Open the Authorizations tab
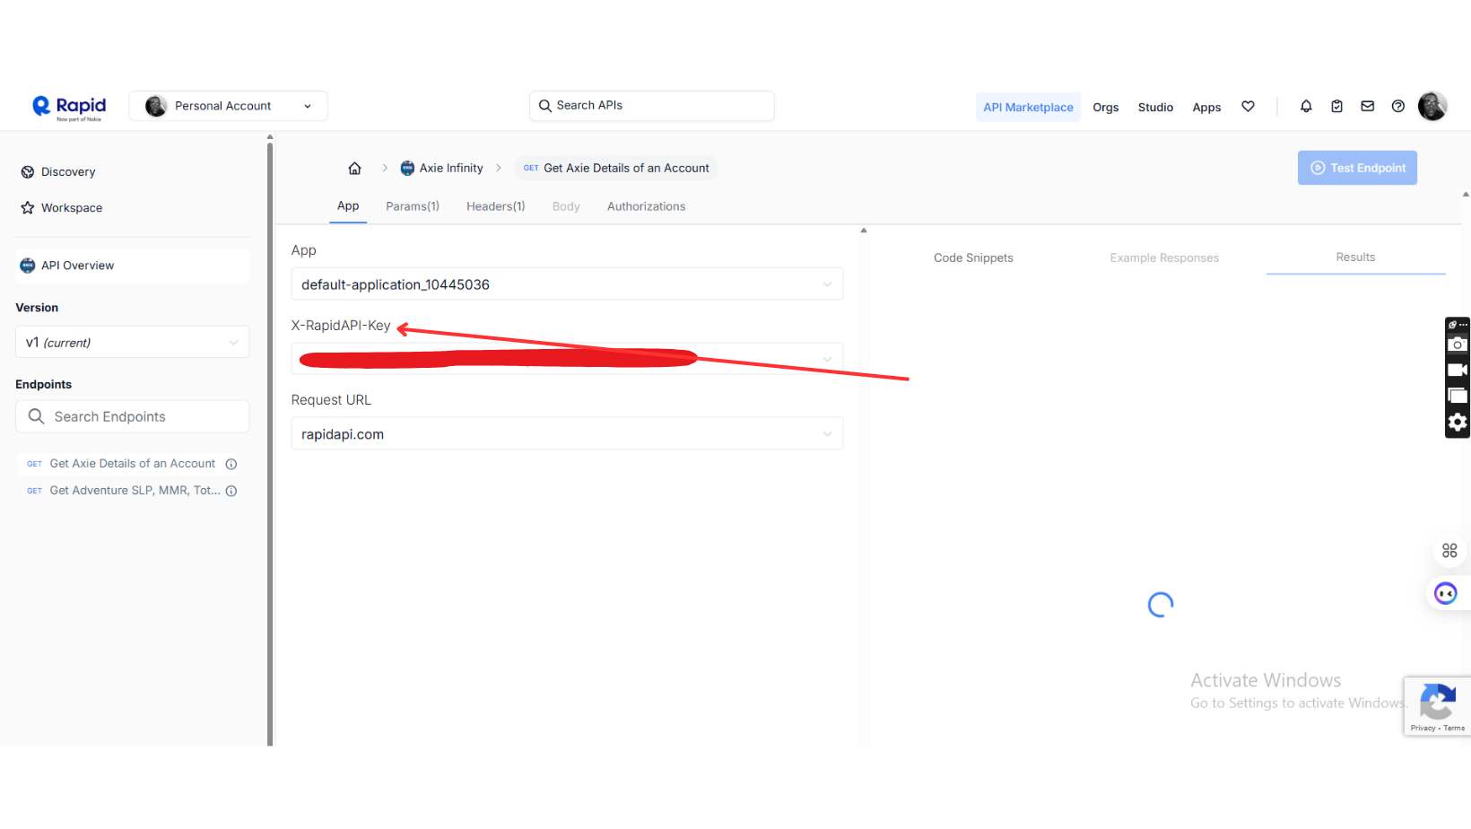This screenshot has width=1471, height=829. click(646, 206)
